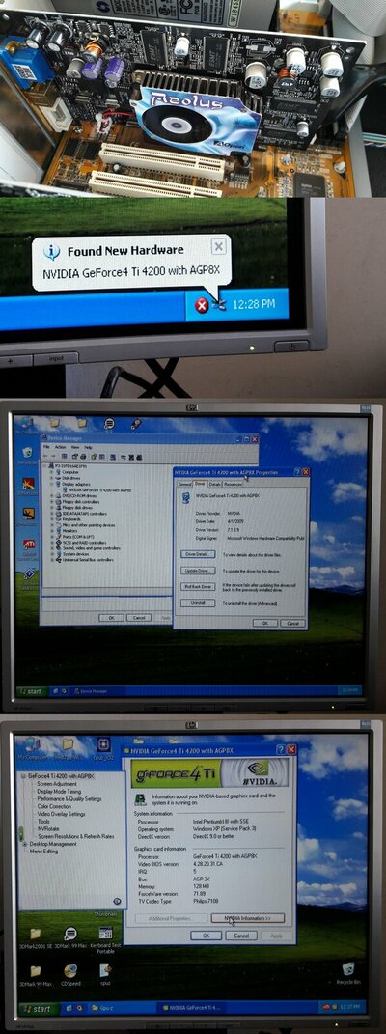Collapse the Display adapters node
The image size is (386, 1034).
[x=51, y=484]
